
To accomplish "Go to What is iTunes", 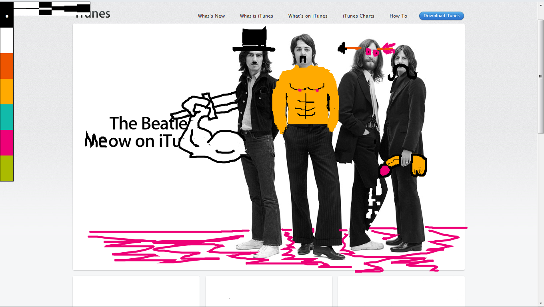I will point(256,16).
